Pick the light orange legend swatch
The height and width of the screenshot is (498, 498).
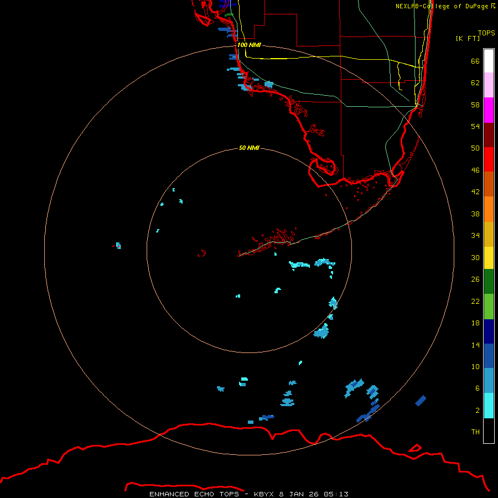pos(489,209)
